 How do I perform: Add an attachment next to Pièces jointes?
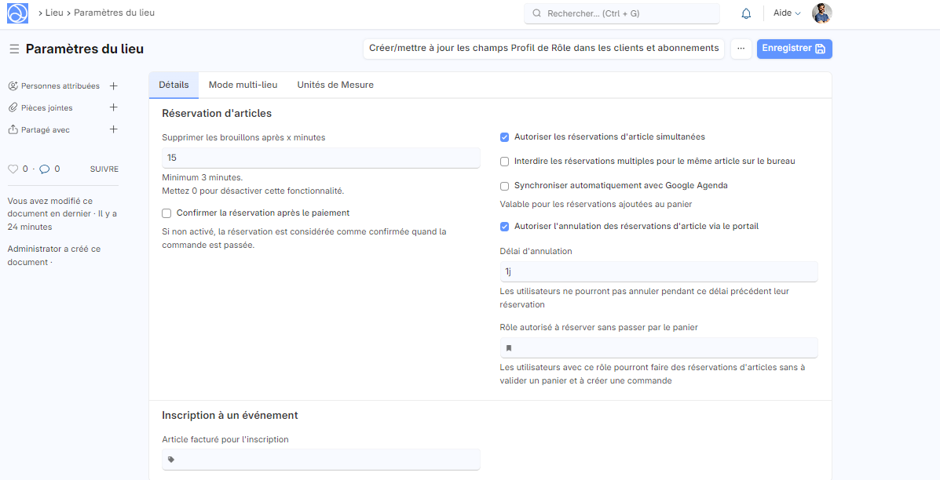[113, 107]
